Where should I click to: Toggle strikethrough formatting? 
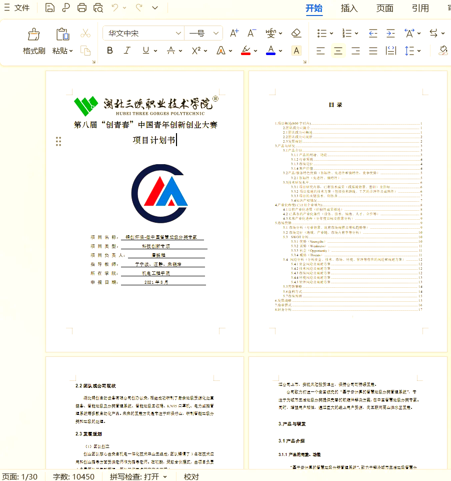(171, 51)
